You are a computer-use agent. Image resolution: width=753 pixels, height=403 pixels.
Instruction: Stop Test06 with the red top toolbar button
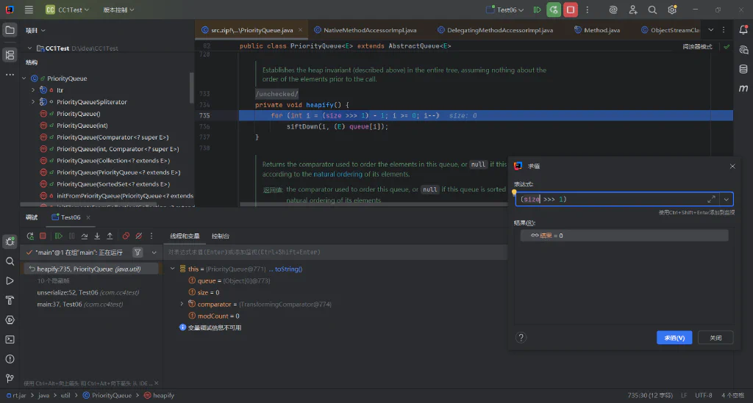(x=571, y=10)
